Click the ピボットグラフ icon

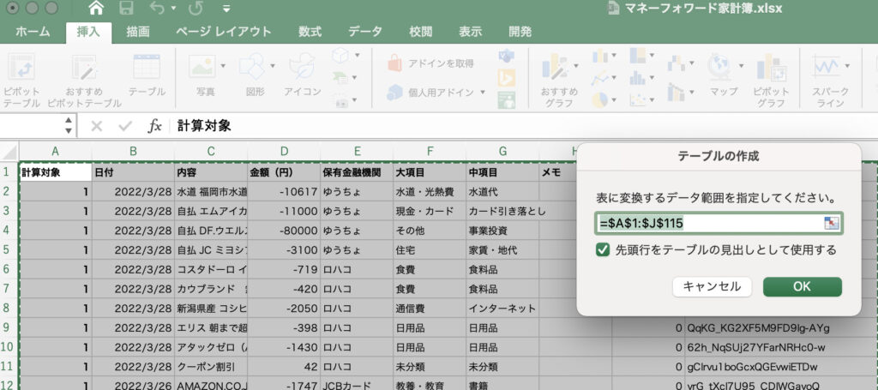(x=771, y=68)
